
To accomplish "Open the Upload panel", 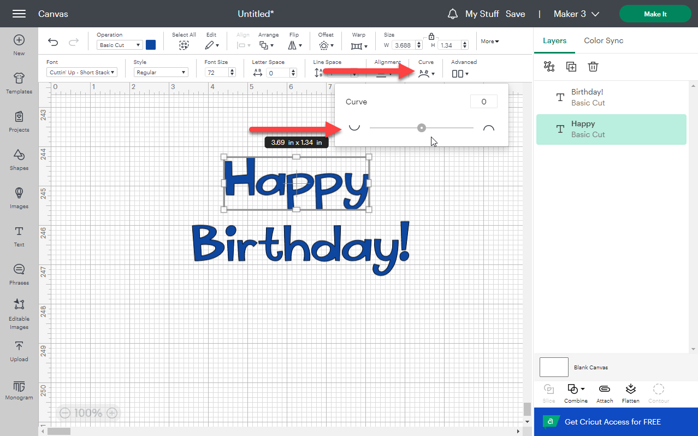I will click(x=19, y=351).
